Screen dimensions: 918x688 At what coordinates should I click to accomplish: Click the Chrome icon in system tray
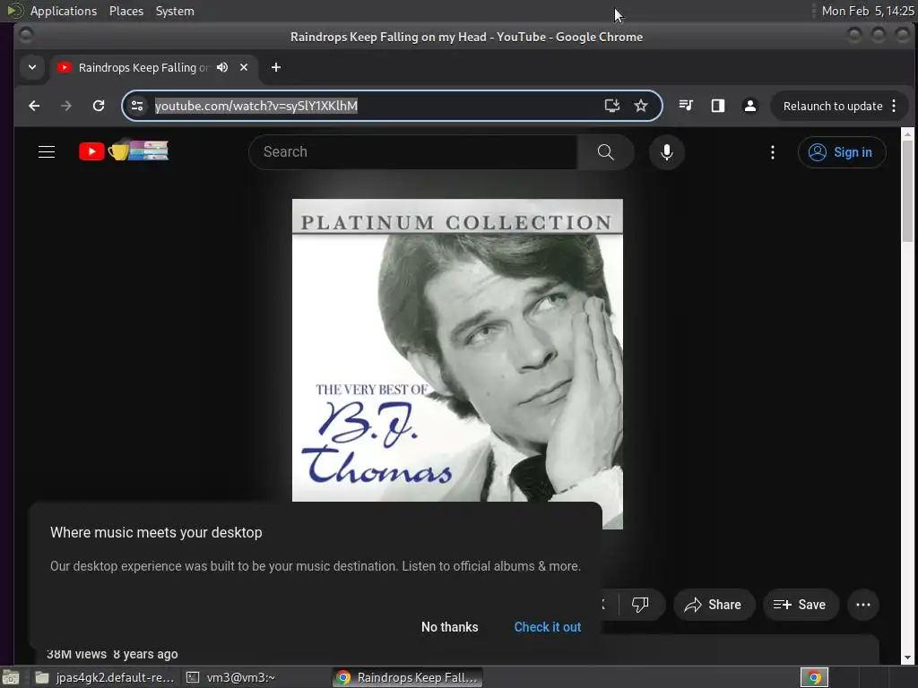click(x=814, y=677)
